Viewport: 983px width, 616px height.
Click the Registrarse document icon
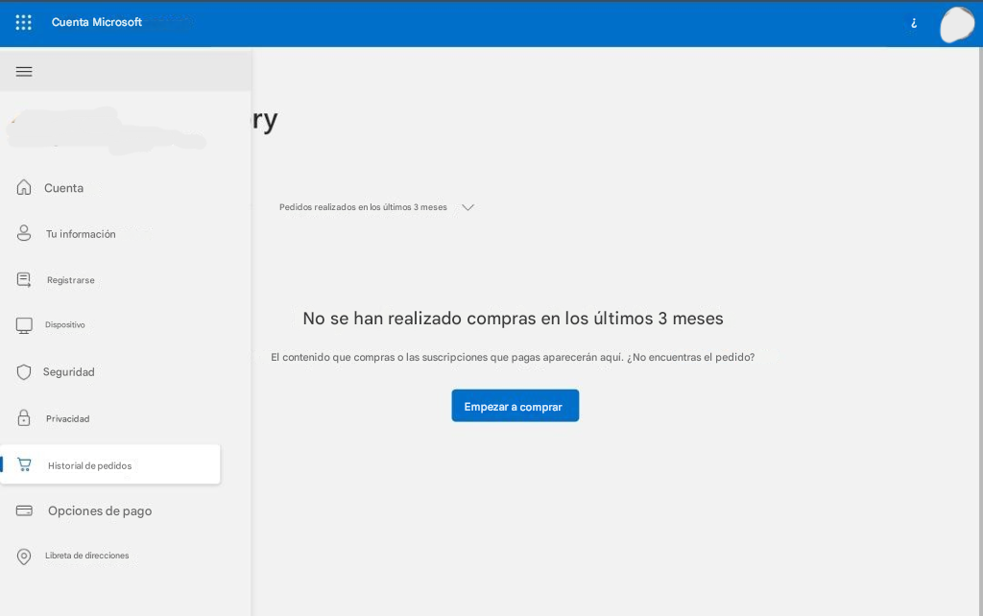point(24,279)
